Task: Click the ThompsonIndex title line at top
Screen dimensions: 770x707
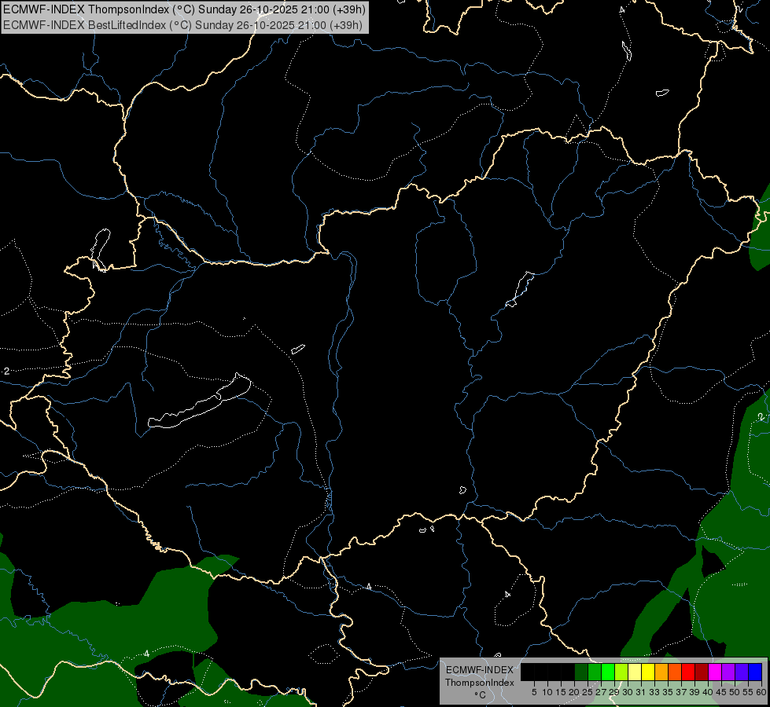Action: [184, 9]
